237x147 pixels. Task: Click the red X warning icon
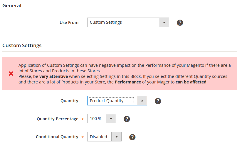[x=11, y=74]
